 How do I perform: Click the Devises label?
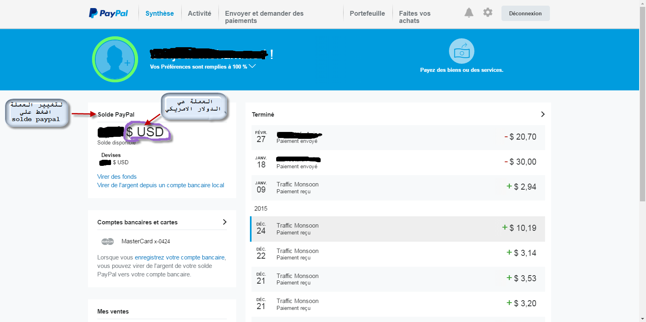point(111,155)
